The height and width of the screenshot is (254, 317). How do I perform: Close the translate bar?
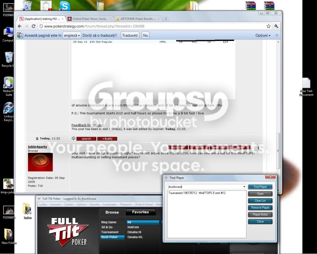[x=277, y=35]
